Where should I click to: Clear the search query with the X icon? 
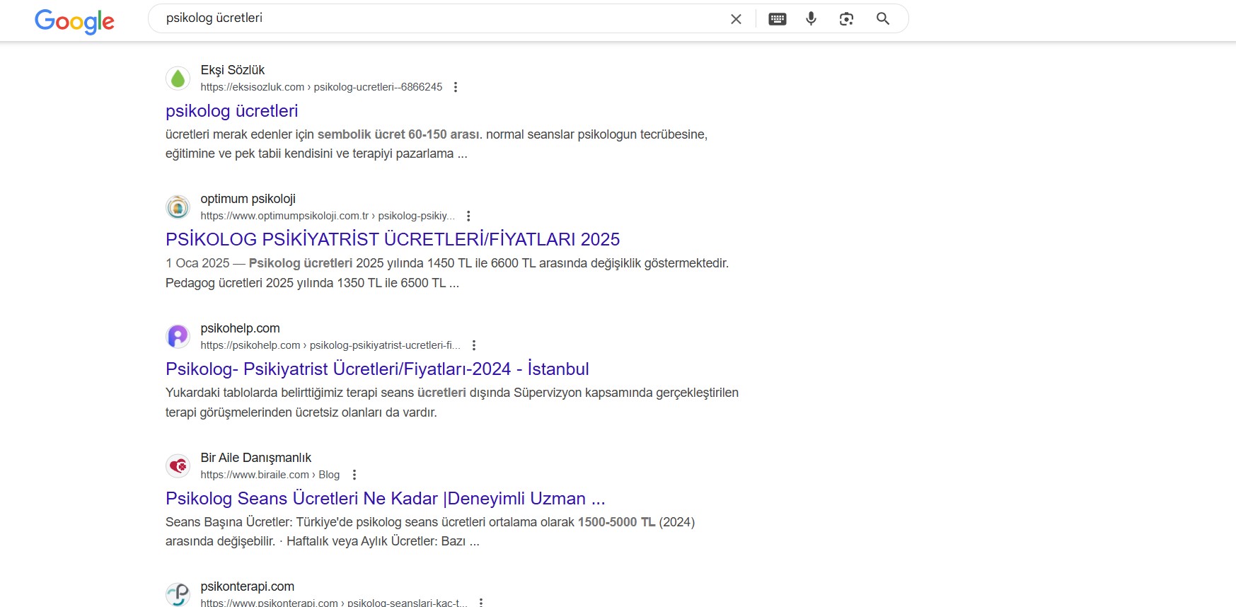pos(736,19)
